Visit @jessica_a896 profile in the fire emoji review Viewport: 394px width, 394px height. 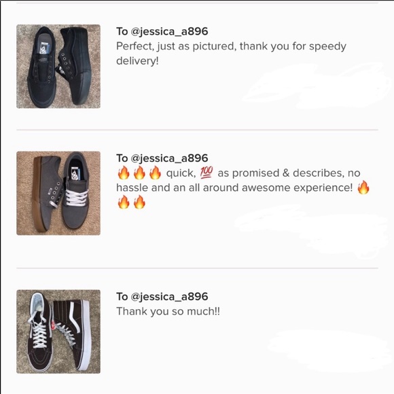169,158
